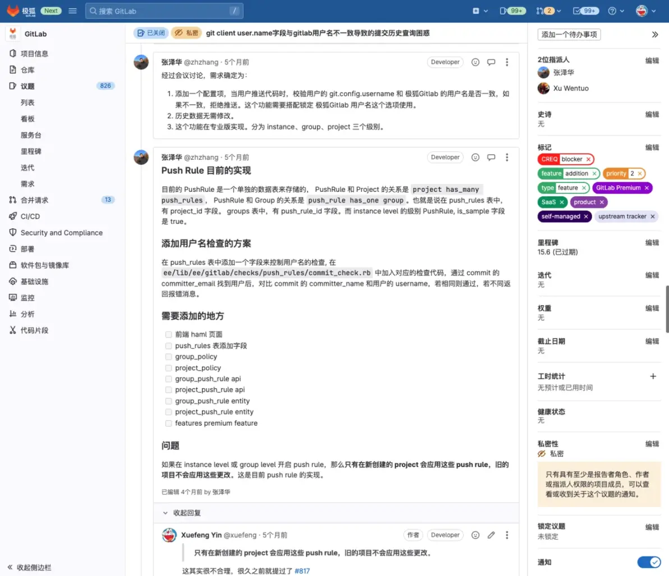Reply to the Push Rule comment
Image resolution: width=669 pixels, height=576 pixels.
coord(491,158)
